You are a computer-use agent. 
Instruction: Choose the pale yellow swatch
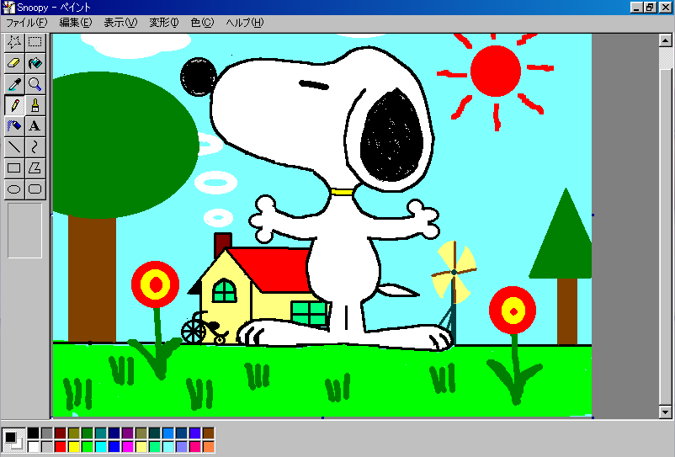(141, 446)
